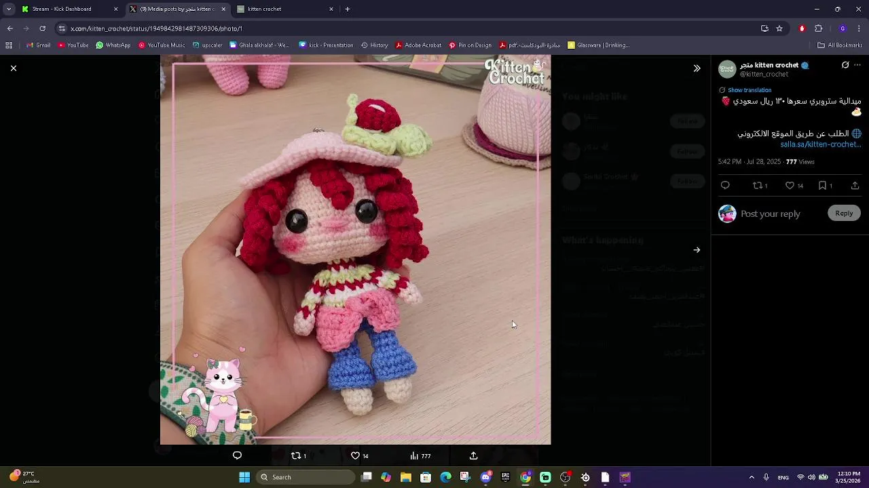Open Discord from taskbar
The image size is (869, 488).
coord(485,477)
